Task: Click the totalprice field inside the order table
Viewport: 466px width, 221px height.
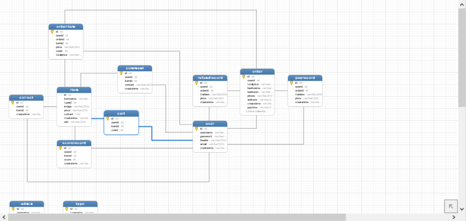Action: tap(252, 84)
